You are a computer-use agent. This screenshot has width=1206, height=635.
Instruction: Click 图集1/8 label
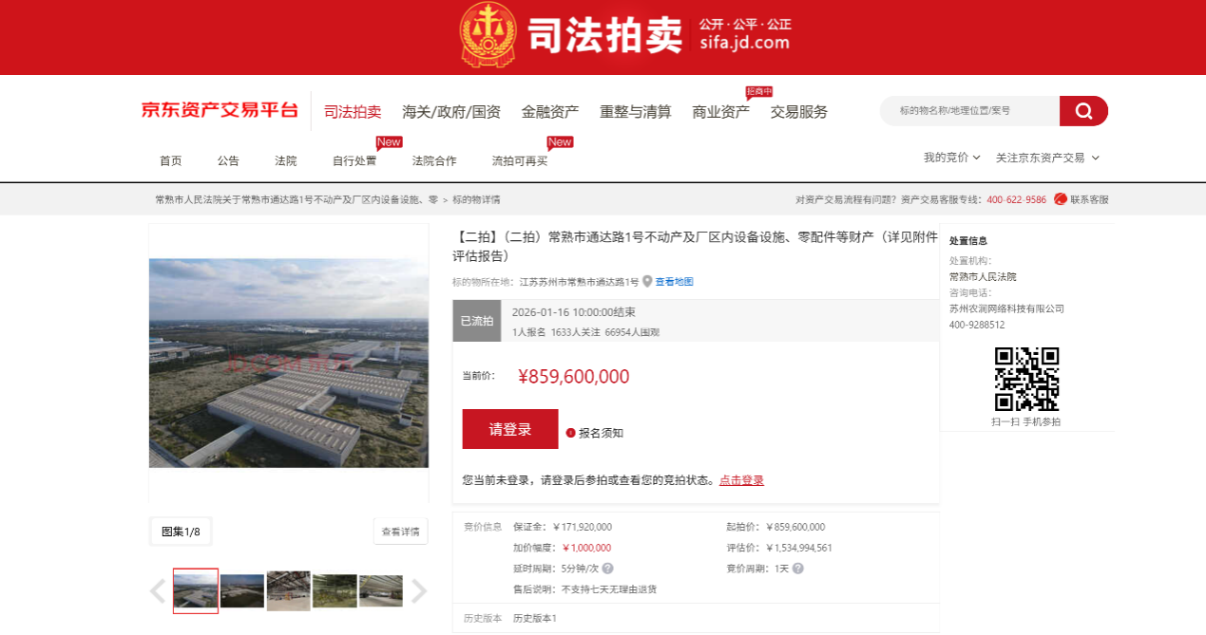point(181,532)
